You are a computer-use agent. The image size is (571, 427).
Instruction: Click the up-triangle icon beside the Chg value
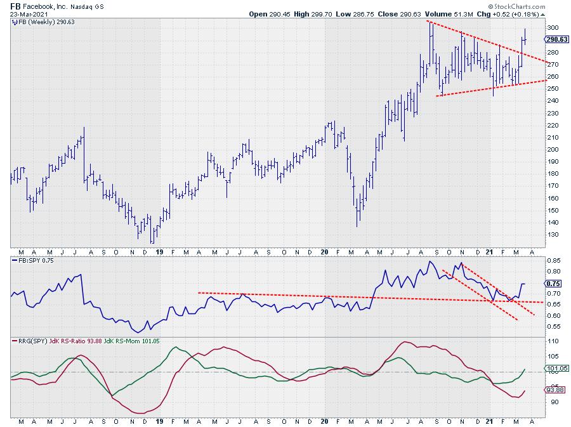[543, 15]
